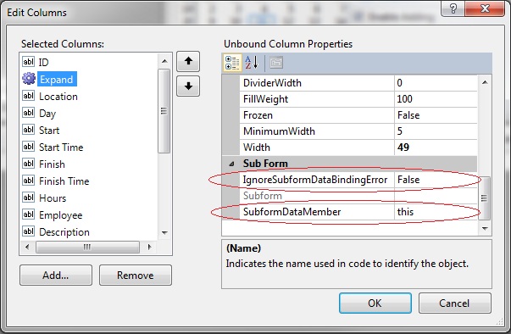
Task: Click property grid scroll down arrow
Action: tap(485, 228)
